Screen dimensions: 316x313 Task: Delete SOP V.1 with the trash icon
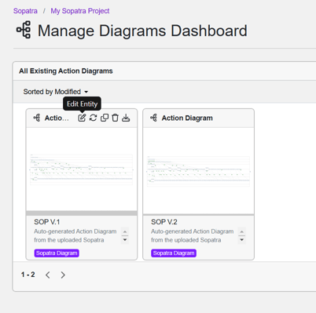pos(115,118)
